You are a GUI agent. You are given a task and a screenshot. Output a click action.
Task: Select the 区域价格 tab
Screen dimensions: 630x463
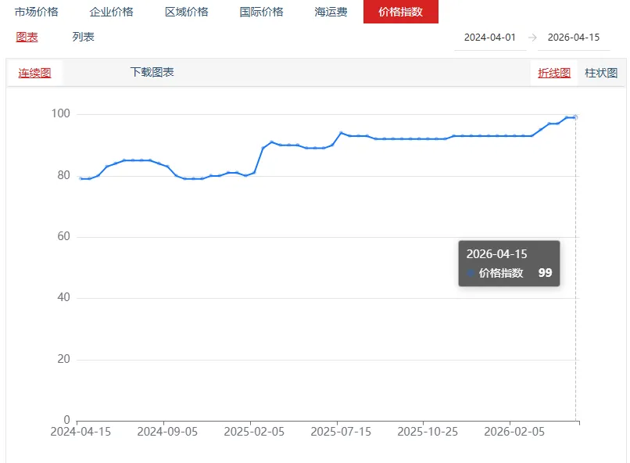[187, 12]
